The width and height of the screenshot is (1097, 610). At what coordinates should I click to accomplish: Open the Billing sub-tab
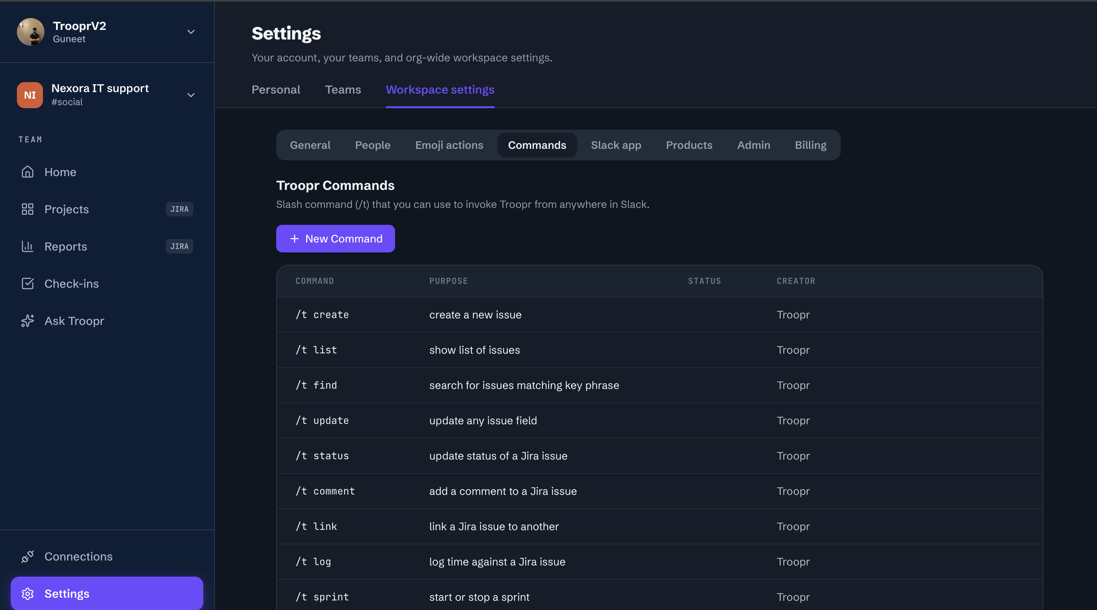810,145
